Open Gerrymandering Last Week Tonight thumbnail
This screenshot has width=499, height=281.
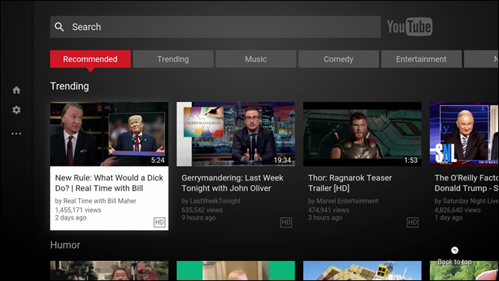click(236, 134)
